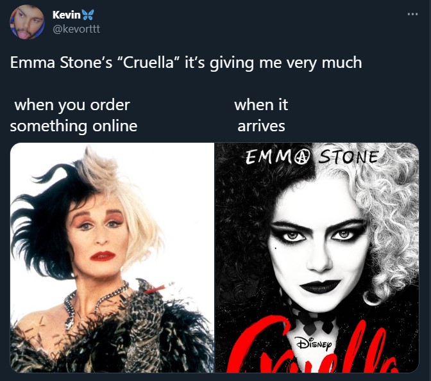Open the @kevorttt handle link
This screenshot has height=381, width=431.
pos(78,29)
